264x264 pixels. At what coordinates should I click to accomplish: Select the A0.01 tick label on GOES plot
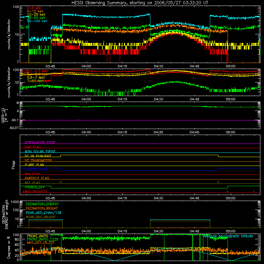tap(14, 128)
